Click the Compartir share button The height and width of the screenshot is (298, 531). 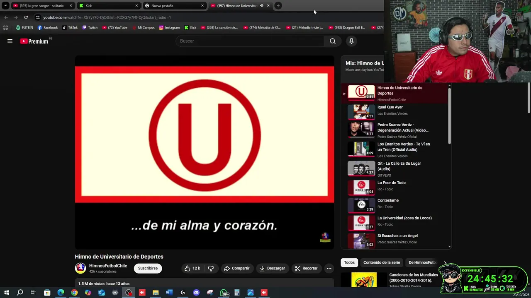pos(237,268)
